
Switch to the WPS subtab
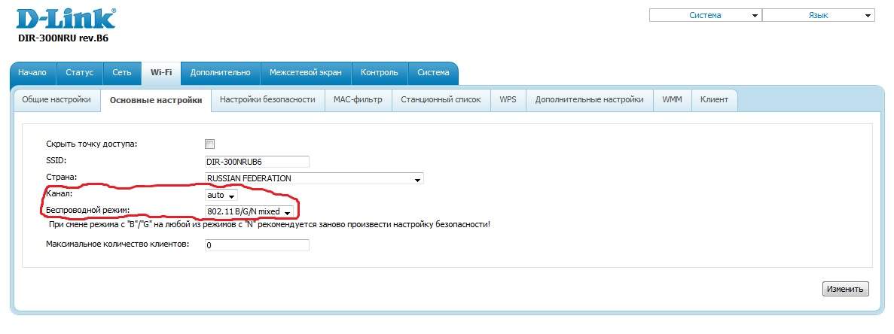508,99
